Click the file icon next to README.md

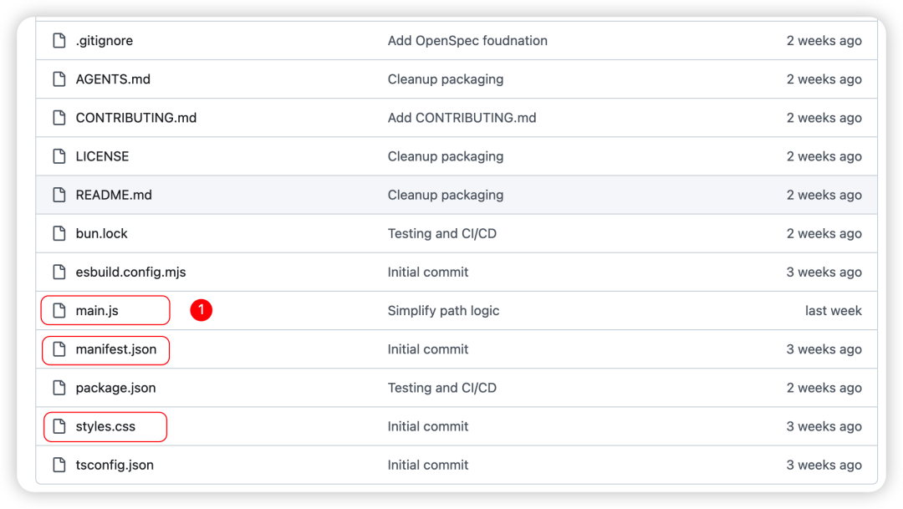click(x=59, y=195)
